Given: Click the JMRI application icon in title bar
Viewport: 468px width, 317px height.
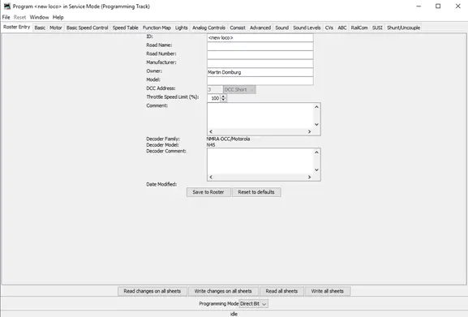Looking at the screenshot, I should coord(6,6).
